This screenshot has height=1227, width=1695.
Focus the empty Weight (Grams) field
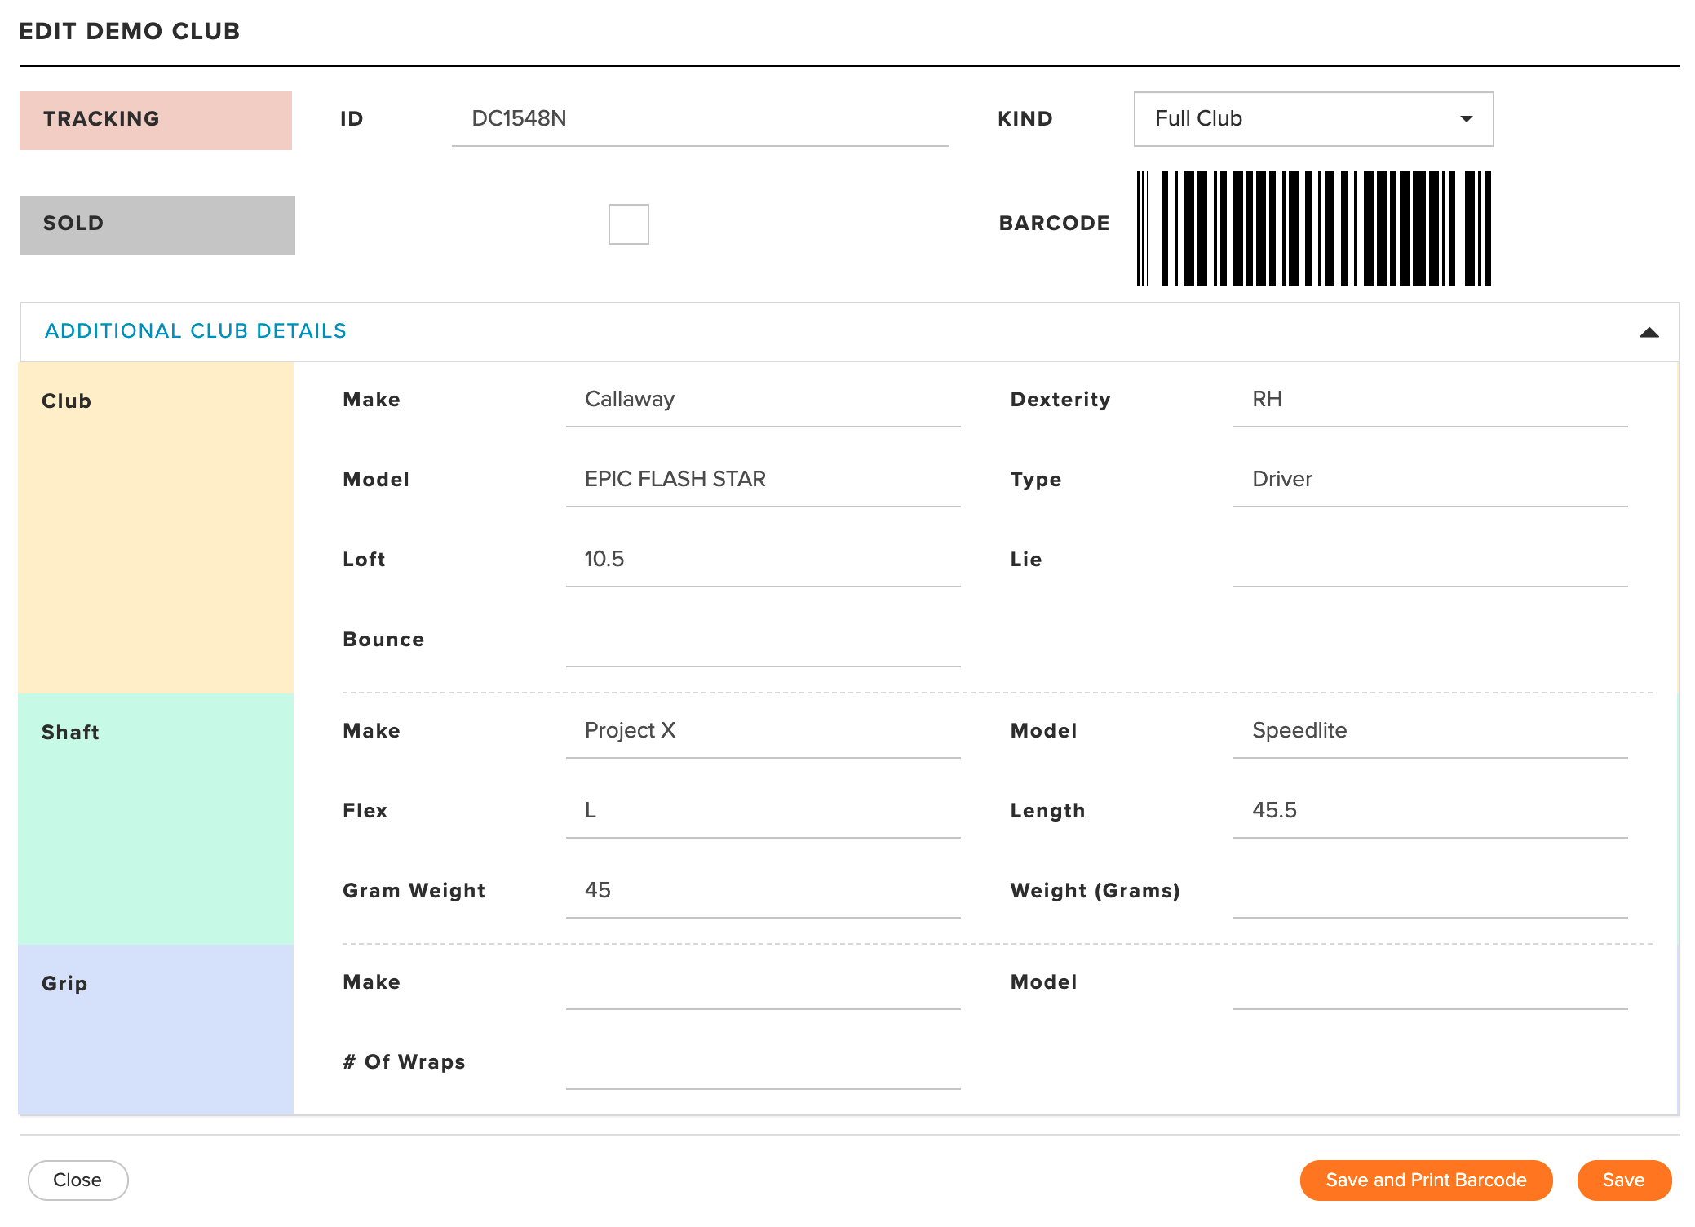tap(1430, 891)
